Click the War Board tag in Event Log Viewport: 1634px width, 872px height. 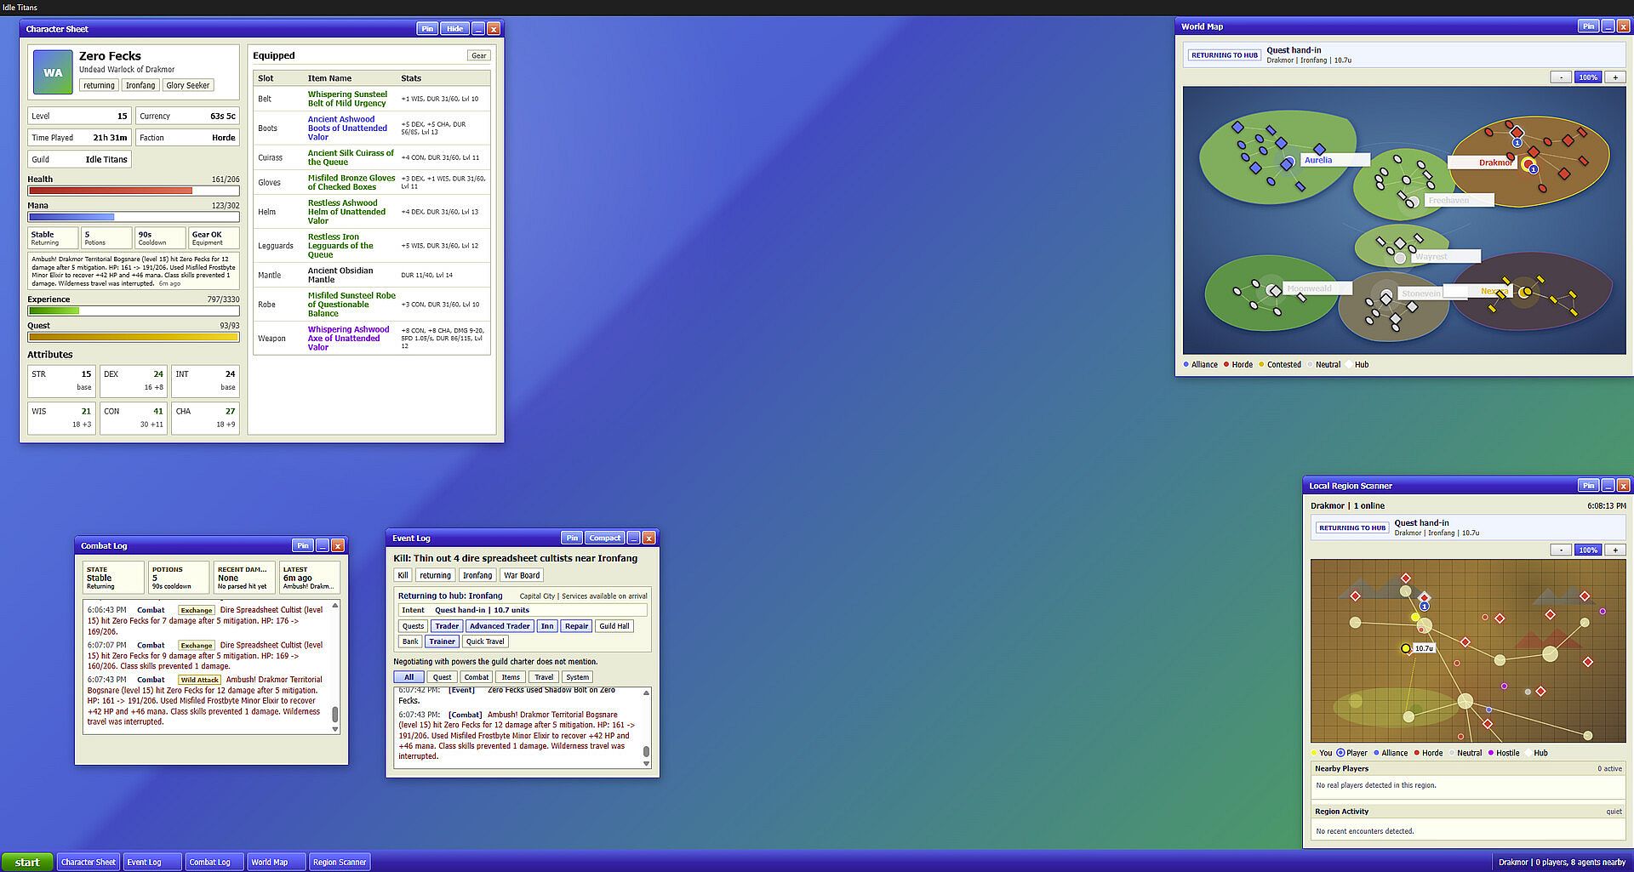[522, 575]
